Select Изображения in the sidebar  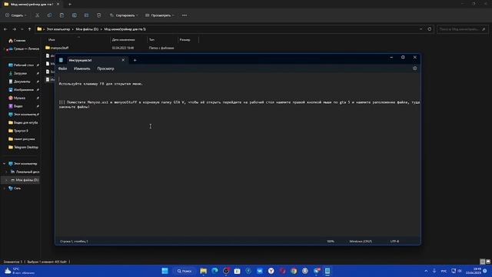(24, 90)
